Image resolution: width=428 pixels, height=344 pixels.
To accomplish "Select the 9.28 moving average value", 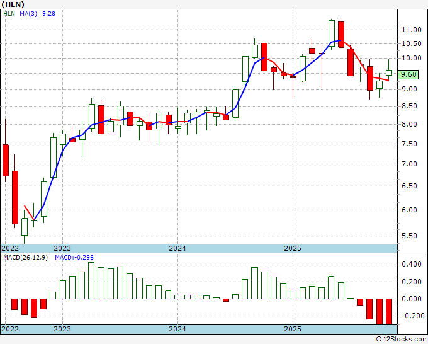I will point(48,14).
